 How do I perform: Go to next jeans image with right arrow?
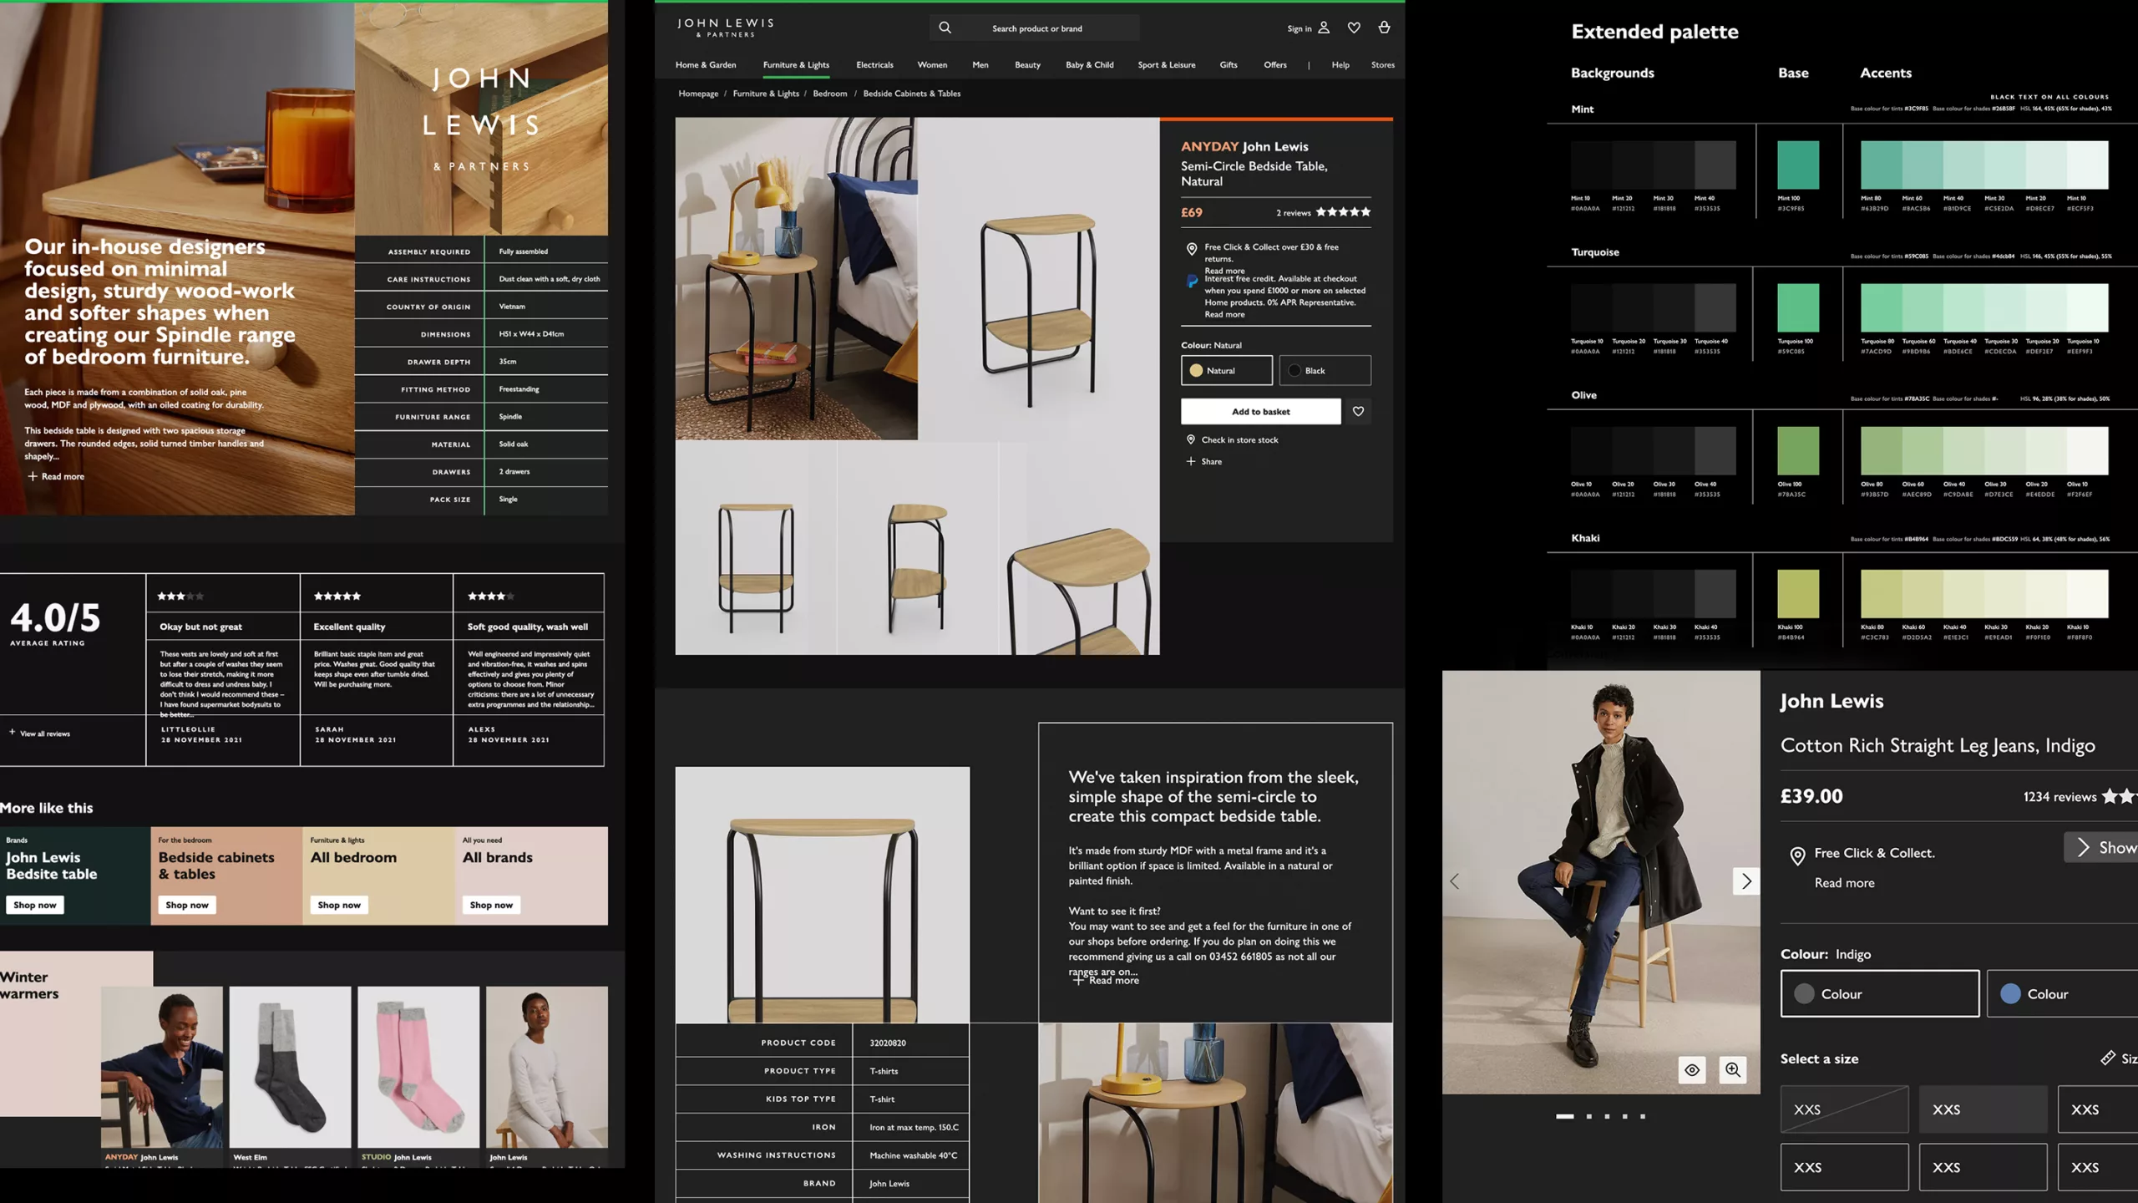[x=1746, y=881]
